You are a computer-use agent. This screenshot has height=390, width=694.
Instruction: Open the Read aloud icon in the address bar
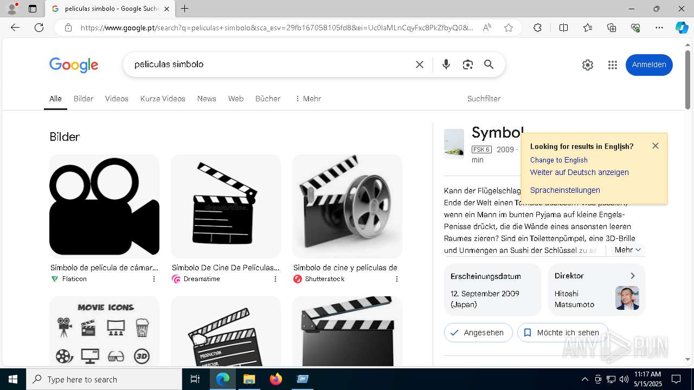pyautogui.click(x=487, y=28)
